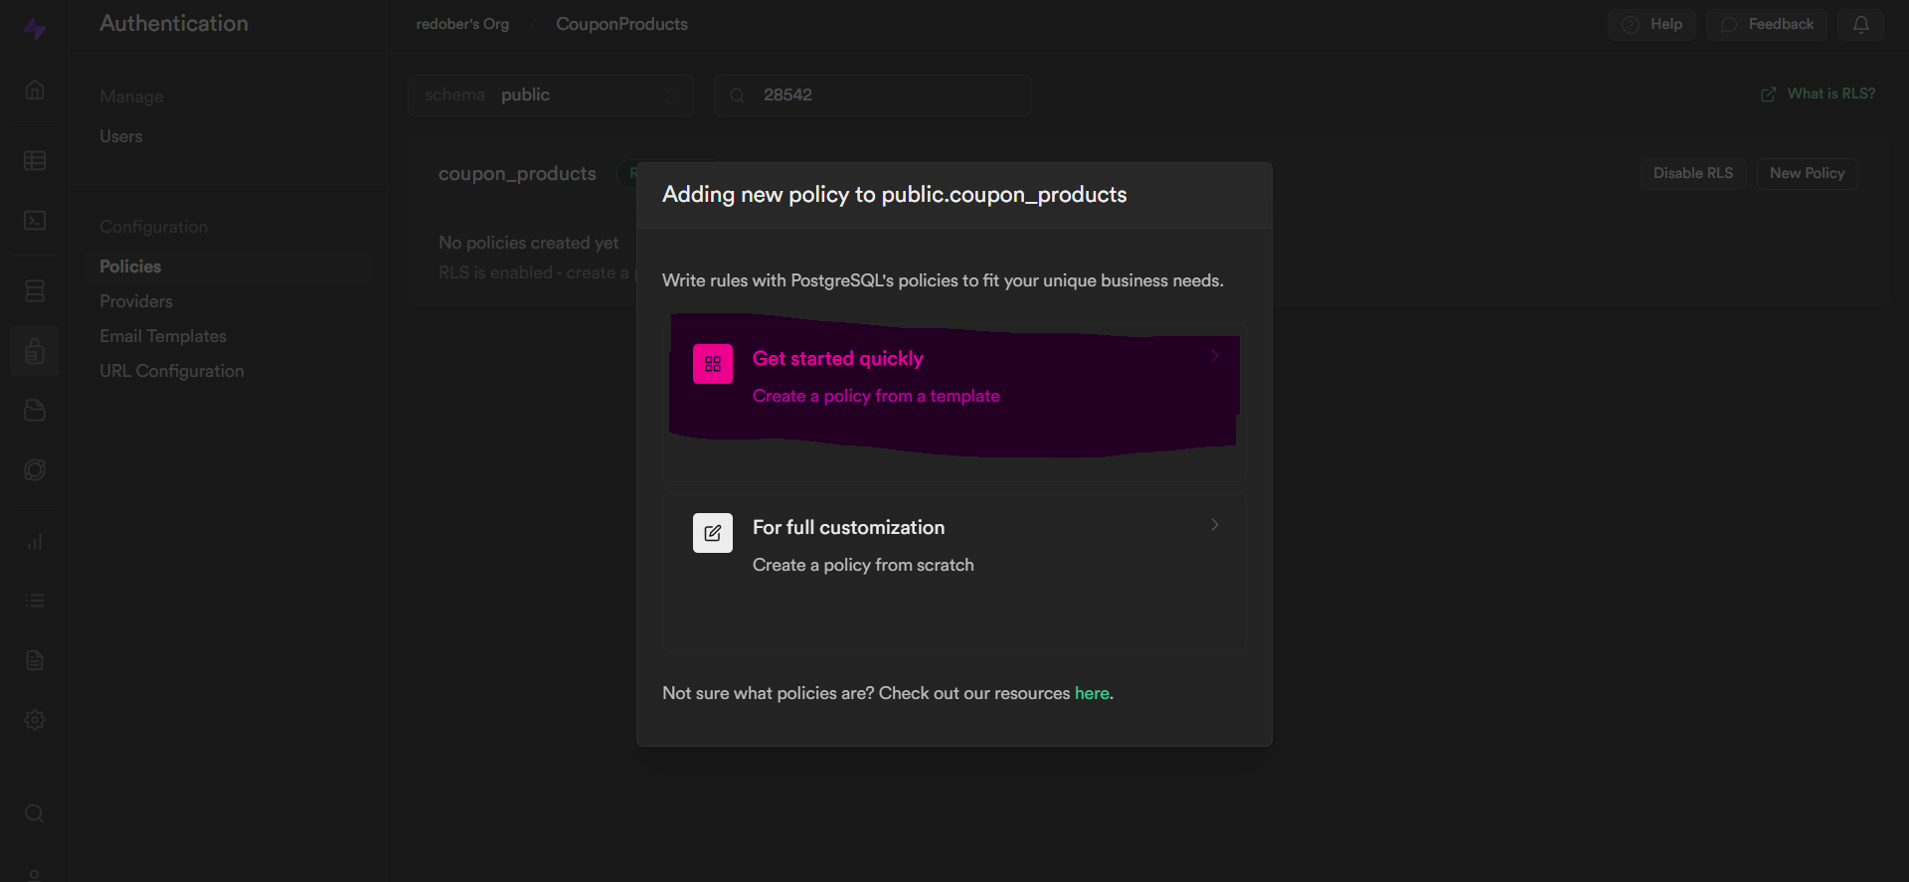Image resolution: width=1909 pixels, height=882 pixels.
Task: Open the Storage sidebar icon
Action: (35, 411)
